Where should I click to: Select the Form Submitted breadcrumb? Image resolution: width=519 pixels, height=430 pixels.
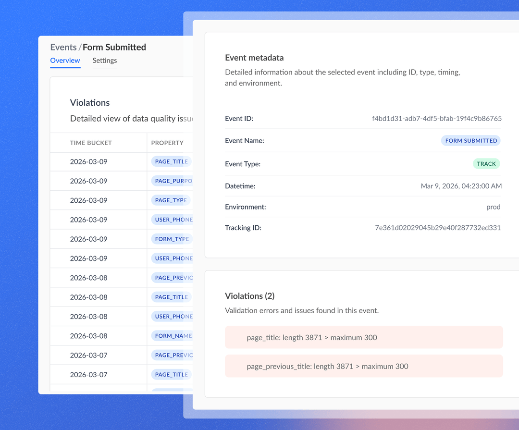point(114,47)
